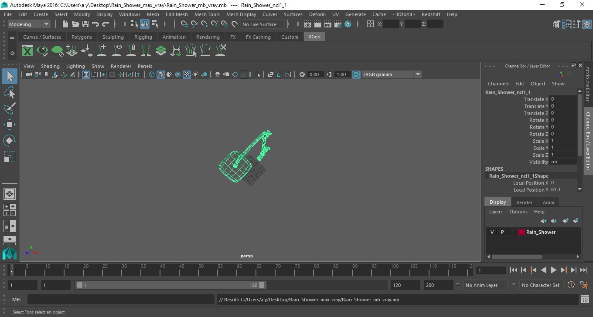The image size is (593, 317).
Task: Open the shelf tab menu button
Action: pyautogui.click(x=12, y=37)
